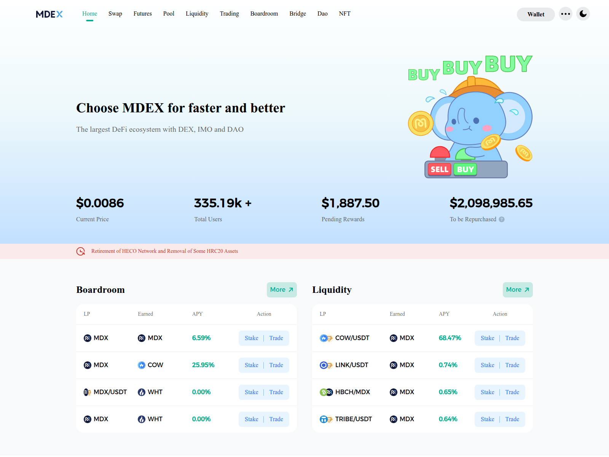
Task: Click the LINK/USDT pair icon
Action: coord(326,365)
